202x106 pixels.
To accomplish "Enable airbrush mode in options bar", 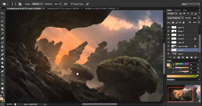I will coord(65,4).
